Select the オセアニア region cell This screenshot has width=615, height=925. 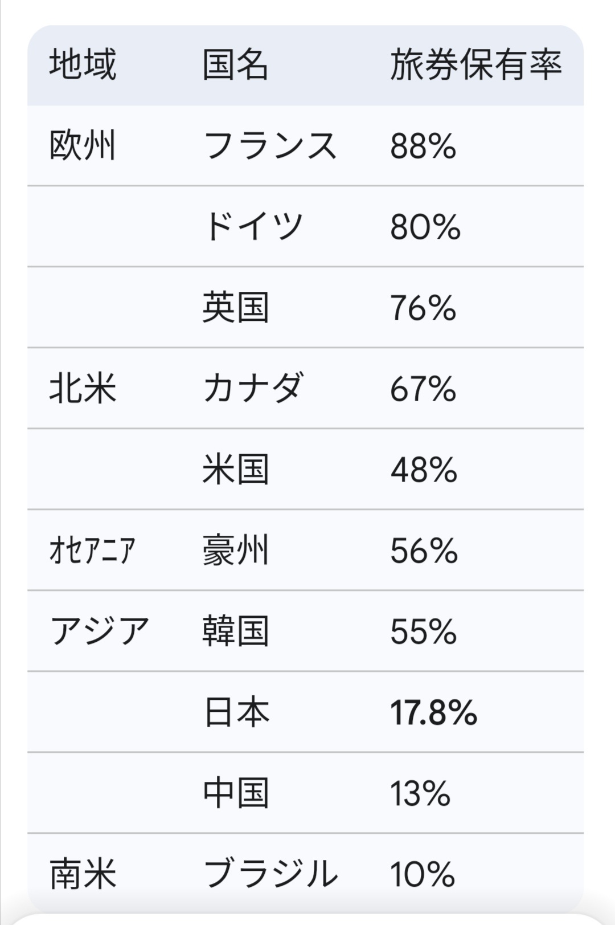(92, 551)
